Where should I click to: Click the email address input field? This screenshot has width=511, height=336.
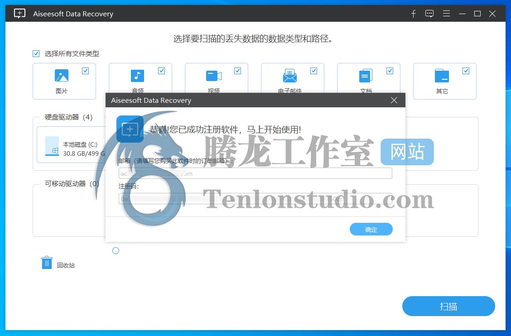pyautogui.click(x=255, y=173)
